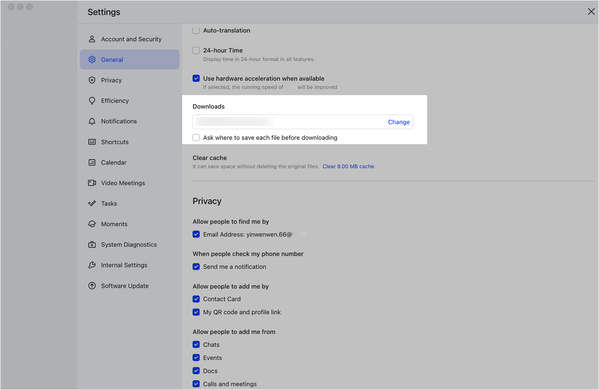Screen dimensions: 599x390
Task: Open the Moments settings section
Action: [x=114, y=224]
